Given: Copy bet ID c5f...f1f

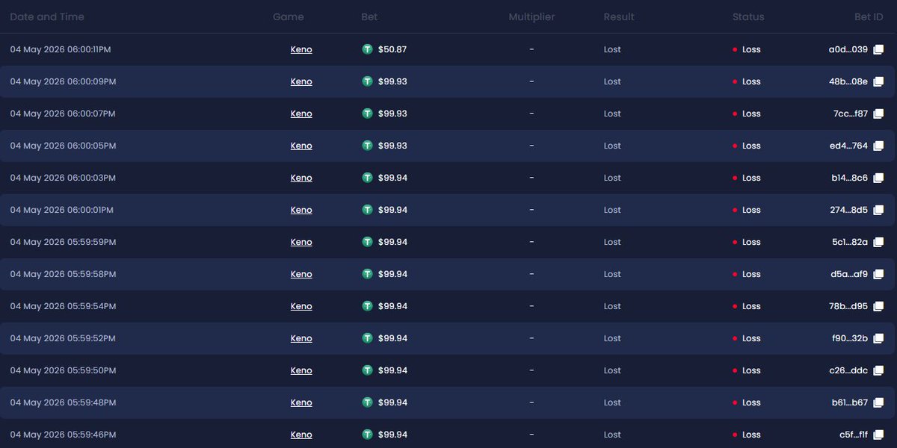Looking at the screenshot, I should pos(879,435).
